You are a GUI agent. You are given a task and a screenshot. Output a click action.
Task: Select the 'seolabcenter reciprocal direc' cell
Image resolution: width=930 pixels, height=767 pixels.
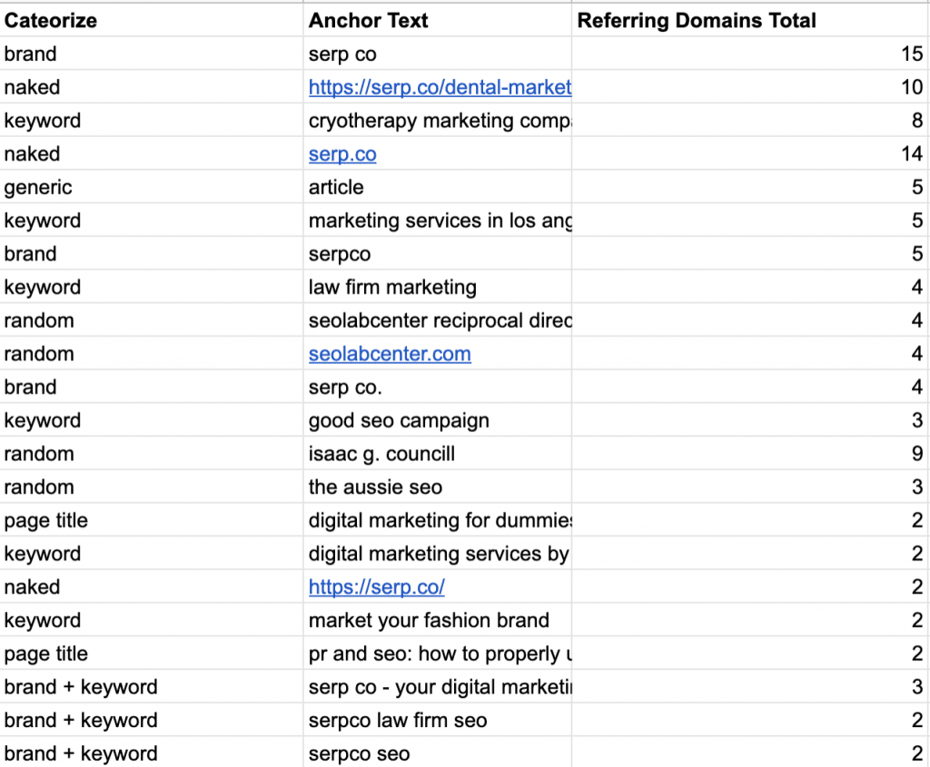click(x=437, y=320)
